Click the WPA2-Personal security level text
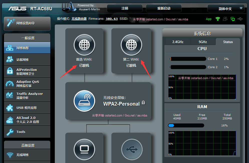Viewport: 249px width, 163px height. click(121, 104)
